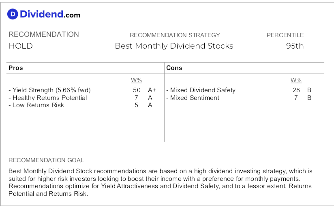Screen dimensions: 334x208
Task: Click the recommendation goal description paragraph
Action: pyautogui.click(x=161, y=182)
